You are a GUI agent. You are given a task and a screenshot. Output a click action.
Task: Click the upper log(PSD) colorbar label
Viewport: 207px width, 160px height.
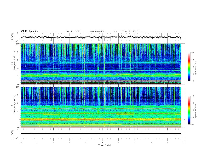tap(196, 68)
